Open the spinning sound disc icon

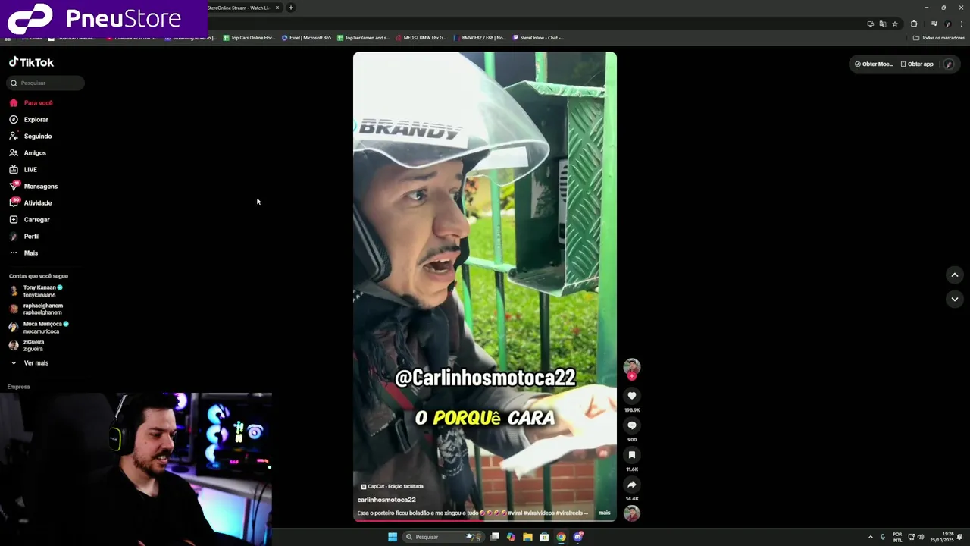[x=632, y=513]
